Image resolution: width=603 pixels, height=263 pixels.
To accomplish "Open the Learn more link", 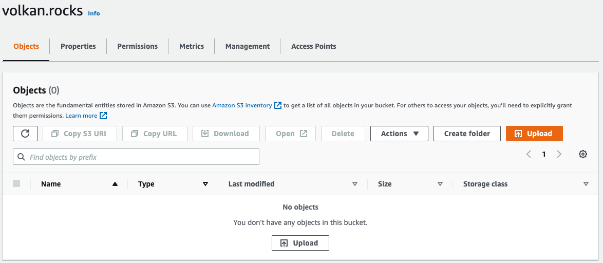I will tap(86, 116).
